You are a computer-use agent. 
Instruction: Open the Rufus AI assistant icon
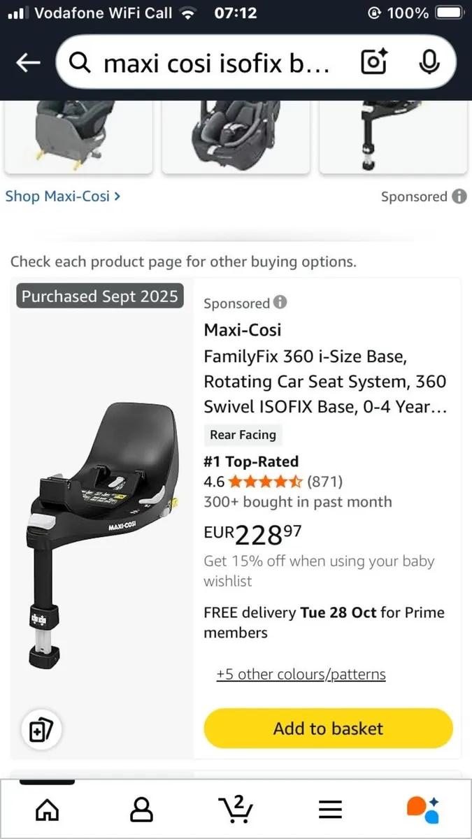[x=423, y=810]
